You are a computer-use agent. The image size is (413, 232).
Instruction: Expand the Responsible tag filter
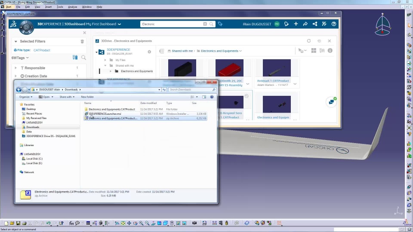16,68
